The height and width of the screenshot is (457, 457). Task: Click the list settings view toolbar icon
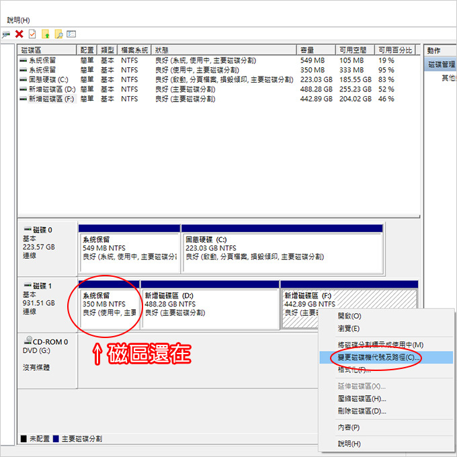[71, 34]
